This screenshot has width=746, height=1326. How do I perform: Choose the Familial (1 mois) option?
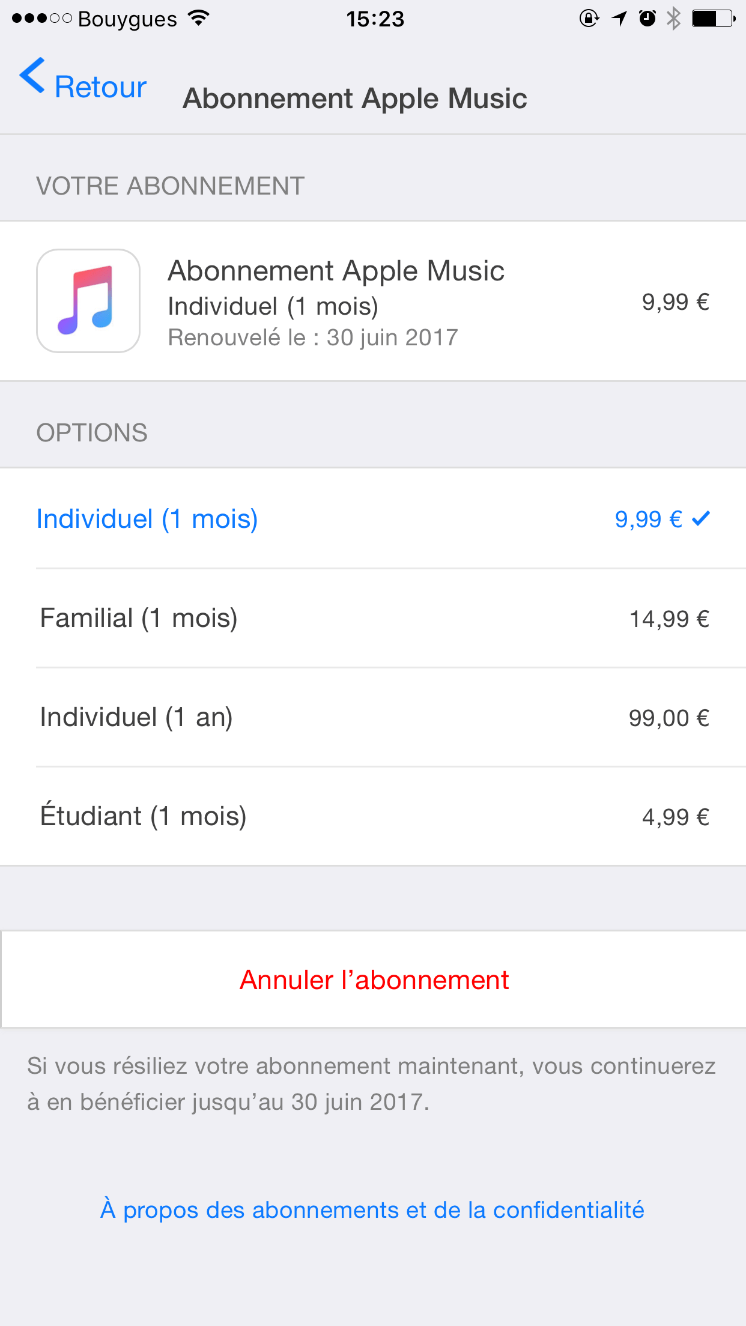click(x=139, y=618)
